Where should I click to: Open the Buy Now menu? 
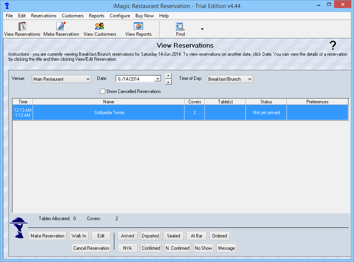coord(145,16)
